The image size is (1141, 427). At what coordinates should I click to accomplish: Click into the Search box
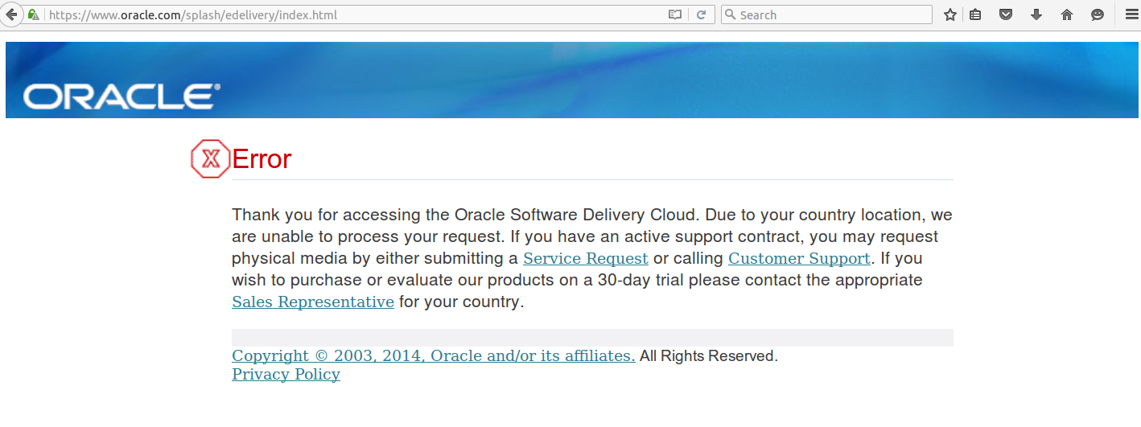[x=826, y=14]
